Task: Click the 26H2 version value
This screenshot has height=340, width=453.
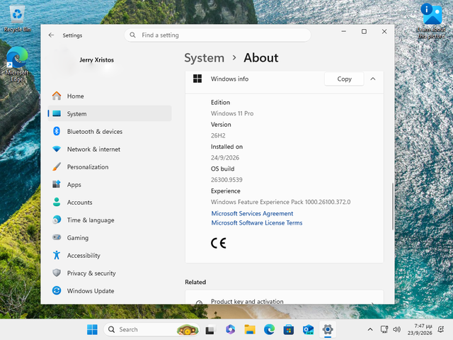Action: [218, 135]
